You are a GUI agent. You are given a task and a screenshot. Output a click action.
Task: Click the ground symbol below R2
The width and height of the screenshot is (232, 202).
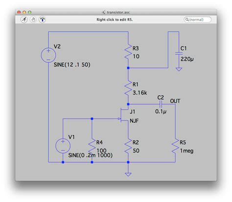point(128,175)
